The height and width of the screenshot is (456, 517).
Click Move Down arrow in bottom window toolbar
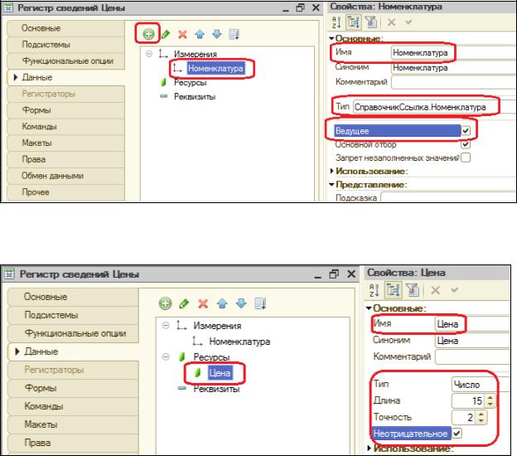[x=241, y=303]
